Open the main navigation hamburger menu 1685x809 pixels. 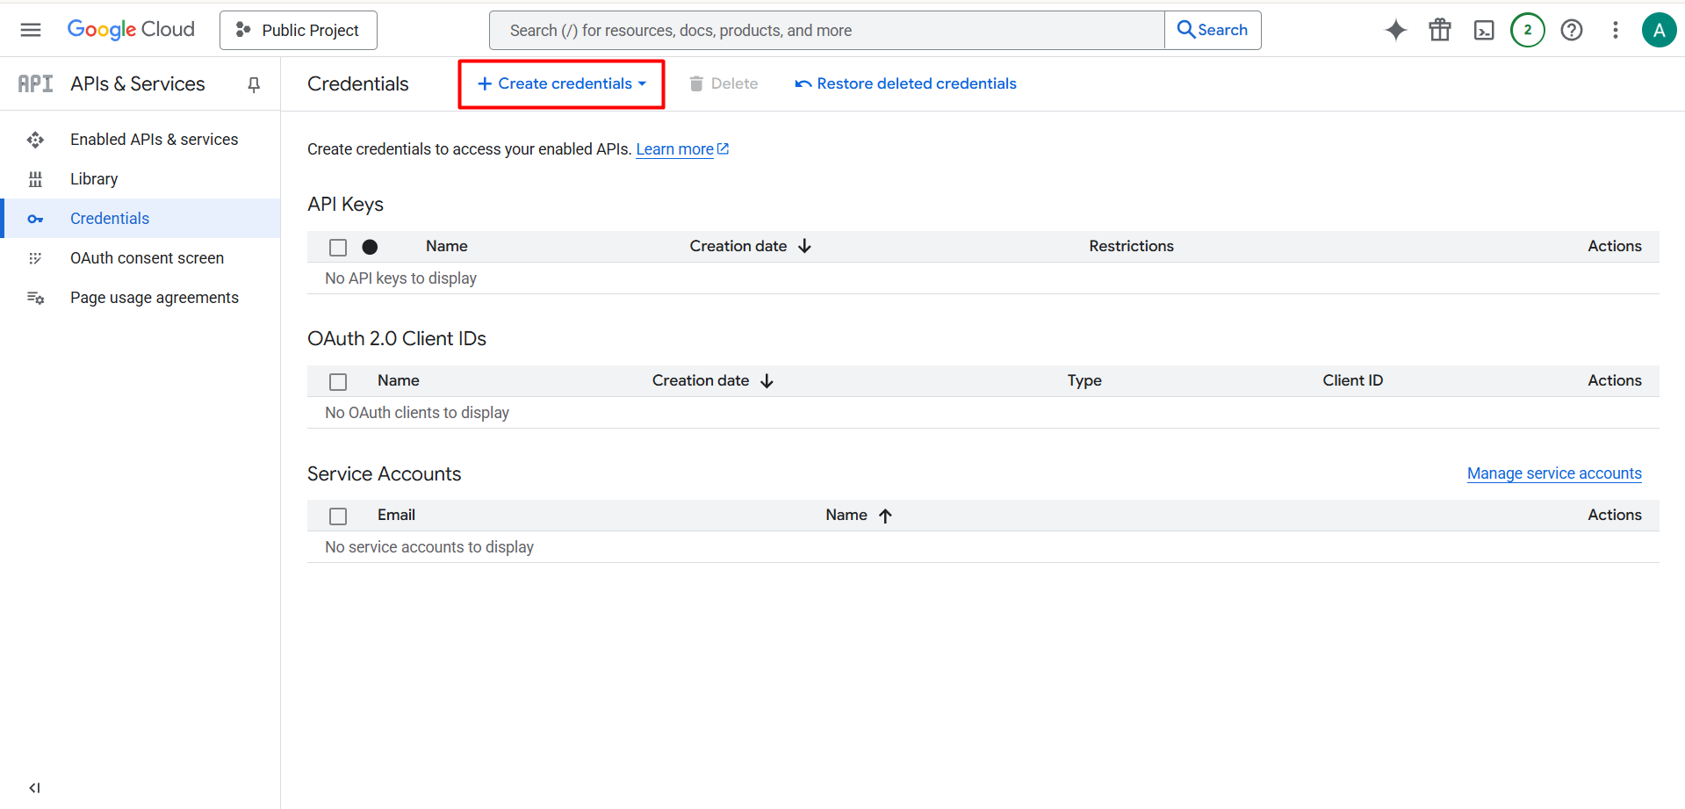coord(31,30)
